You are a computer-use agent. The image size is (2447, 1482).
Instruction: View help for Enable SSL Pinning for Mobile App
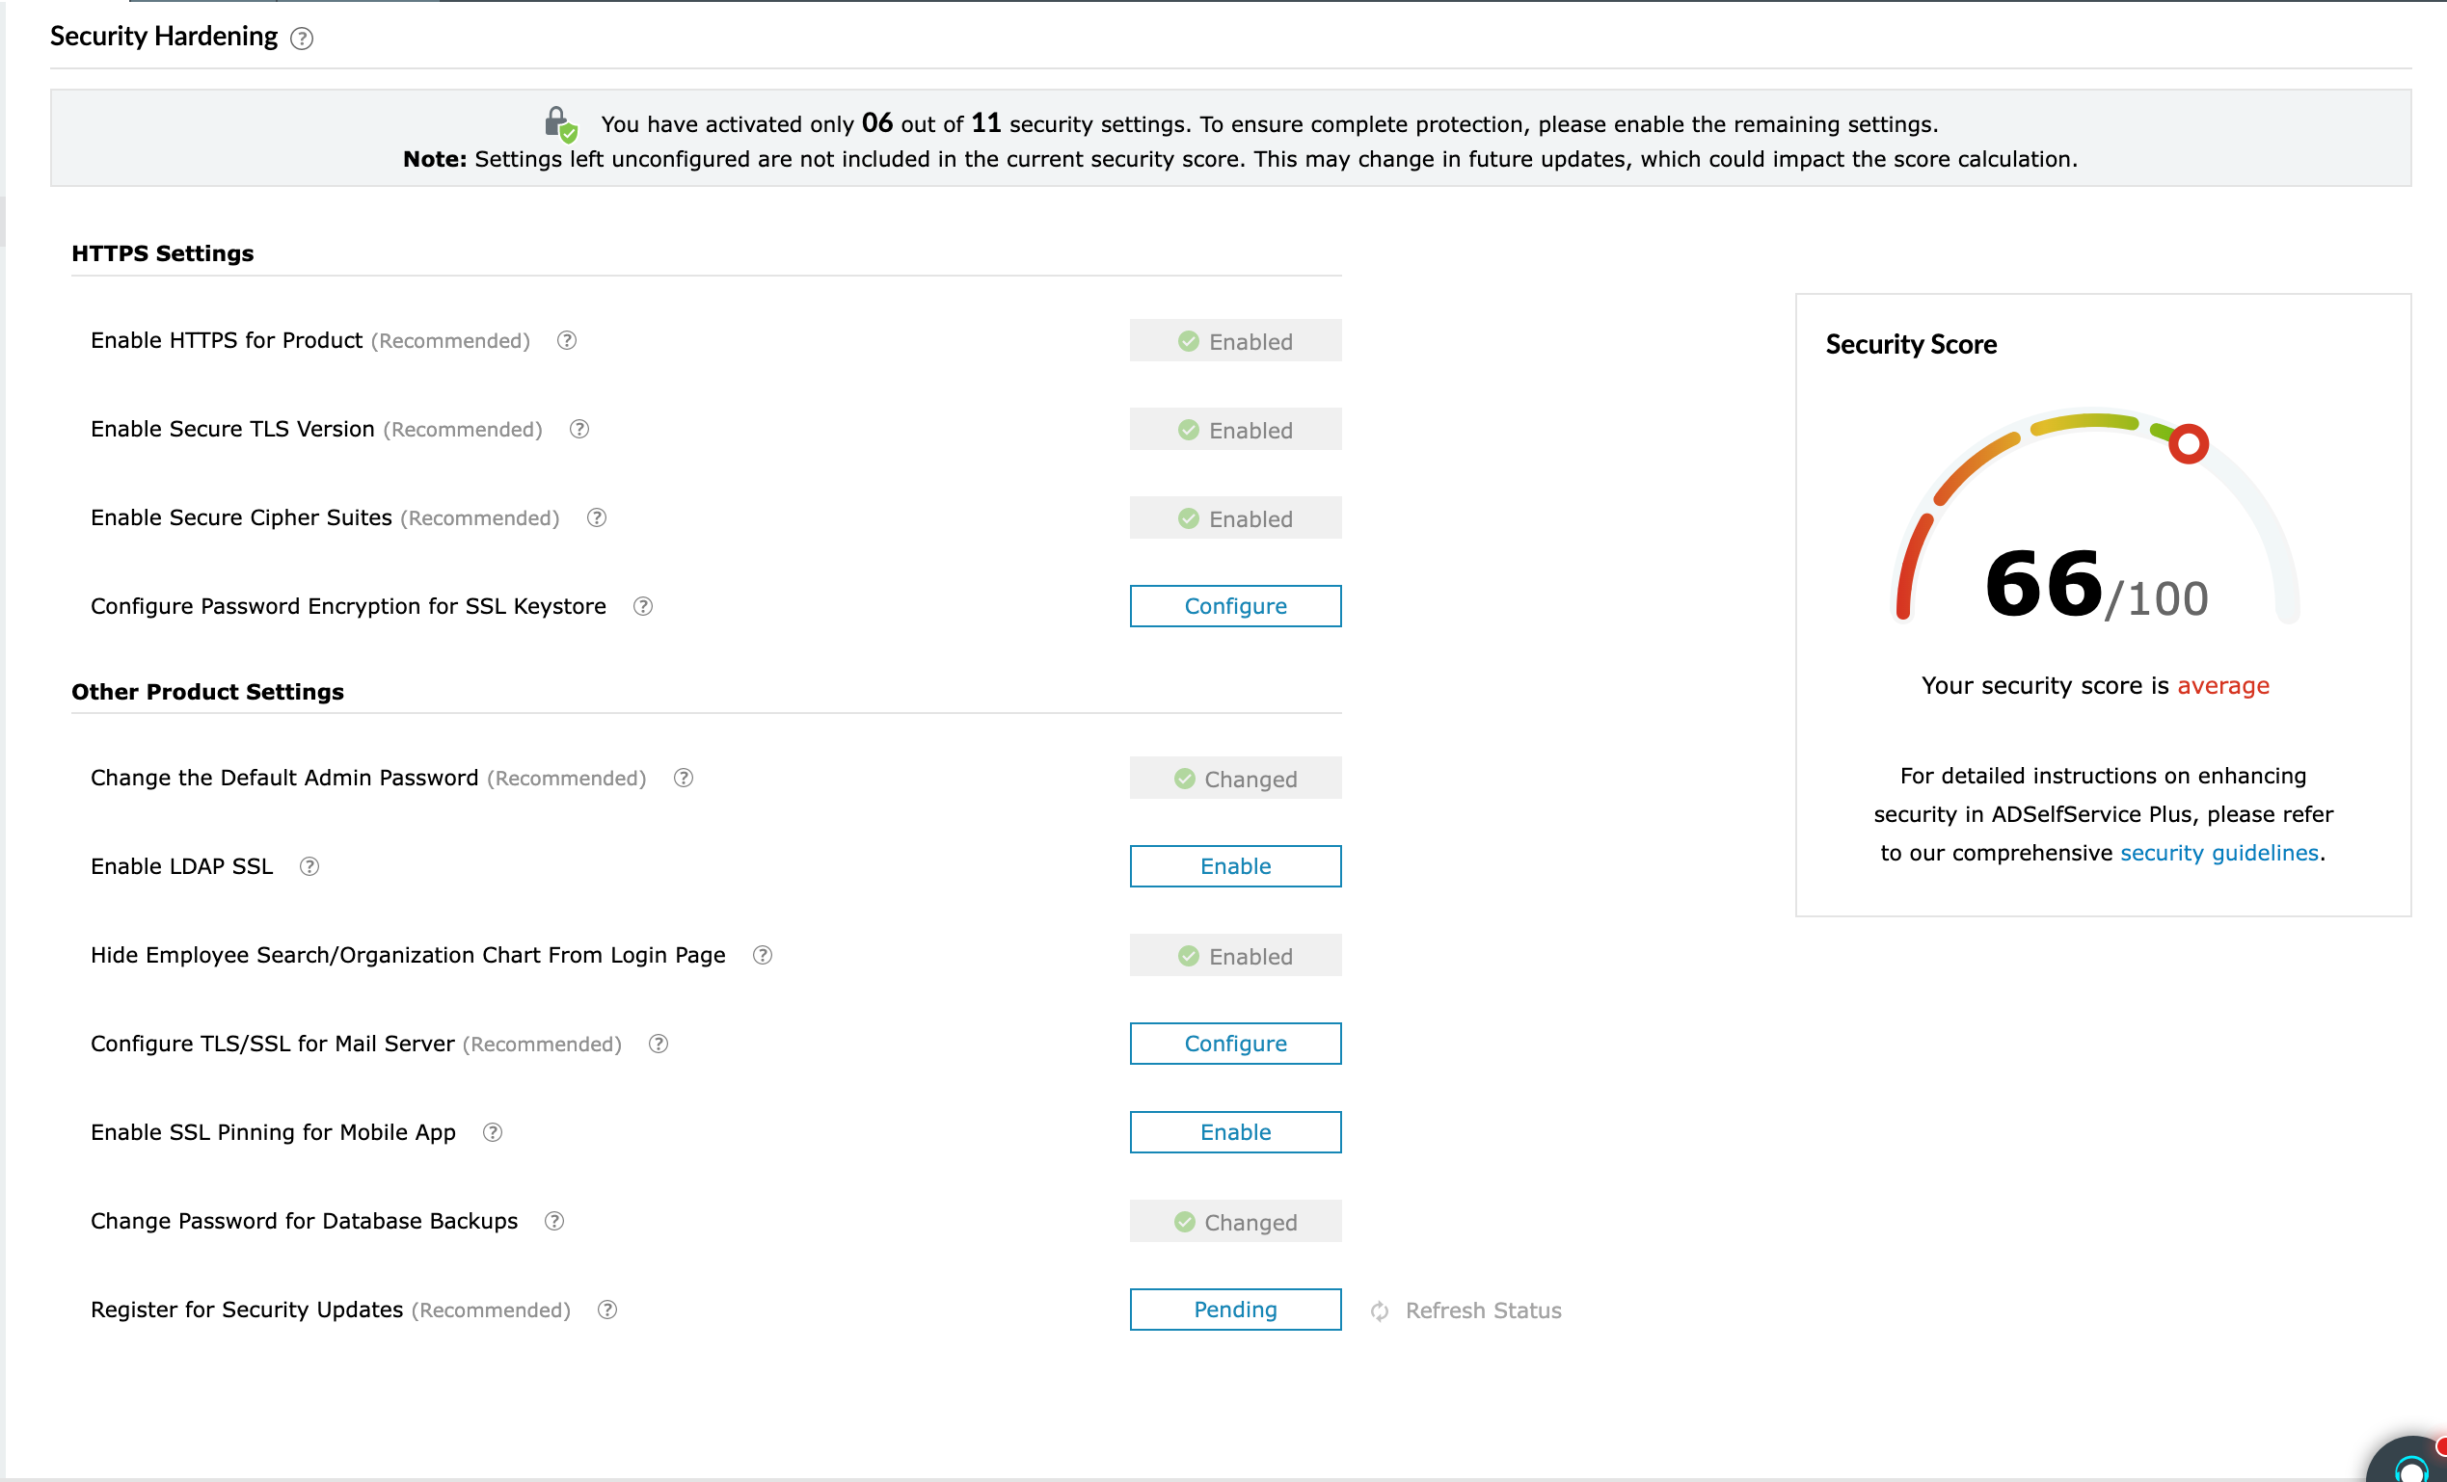tap(492, 1131)
